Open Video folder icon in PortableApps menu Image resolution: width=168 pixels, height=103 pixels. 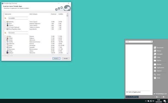[x=155, y=57]
